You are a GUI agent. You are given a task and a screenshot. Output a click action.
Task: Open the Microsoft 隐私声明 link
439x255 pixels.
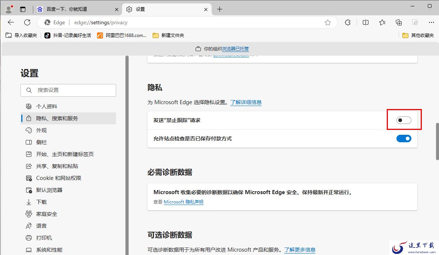click(x=183, y=202)
